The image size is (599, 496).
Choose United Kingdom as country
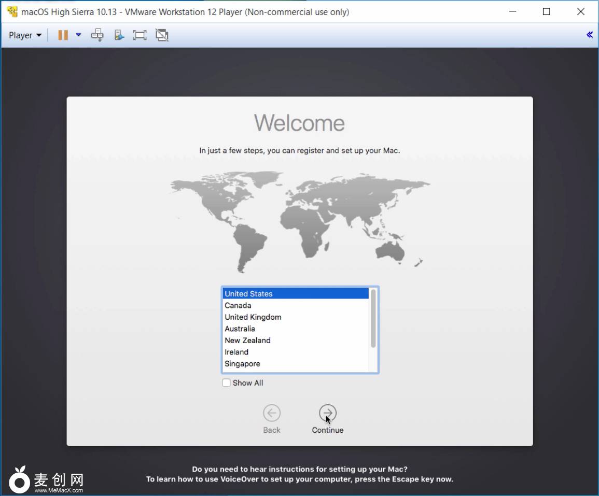click(x=295, y=317)
